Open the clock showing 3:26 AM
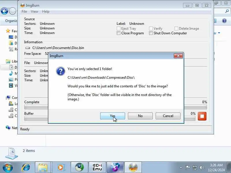Viewport: 231px width, 173px height. coord(216,168)
